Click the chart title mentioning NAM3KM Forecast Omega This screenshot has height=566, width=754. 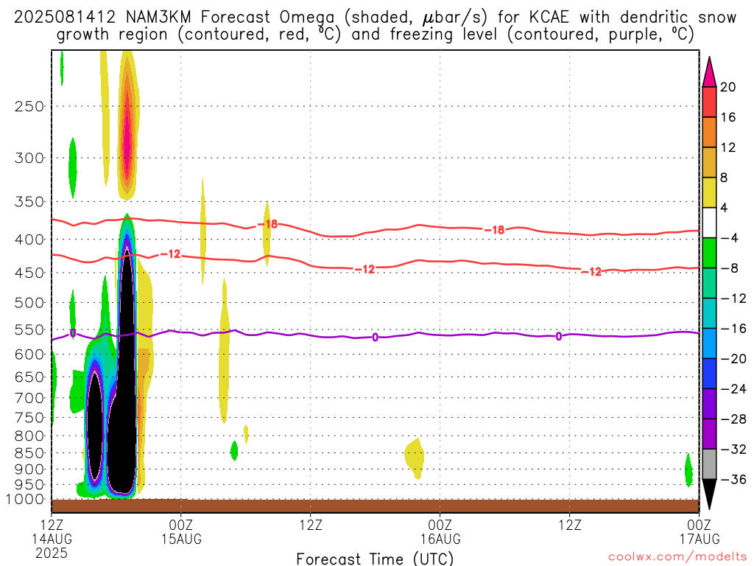(375, 26)
